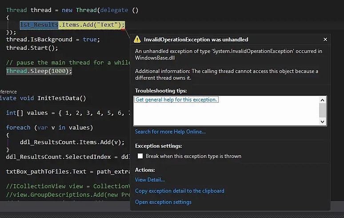Image resolution: width=344 pixels, height=218 pixels.
Task: Click blank area inside Troubleshooting tips list
Action: pyautogui.click(x=222, y=116)
